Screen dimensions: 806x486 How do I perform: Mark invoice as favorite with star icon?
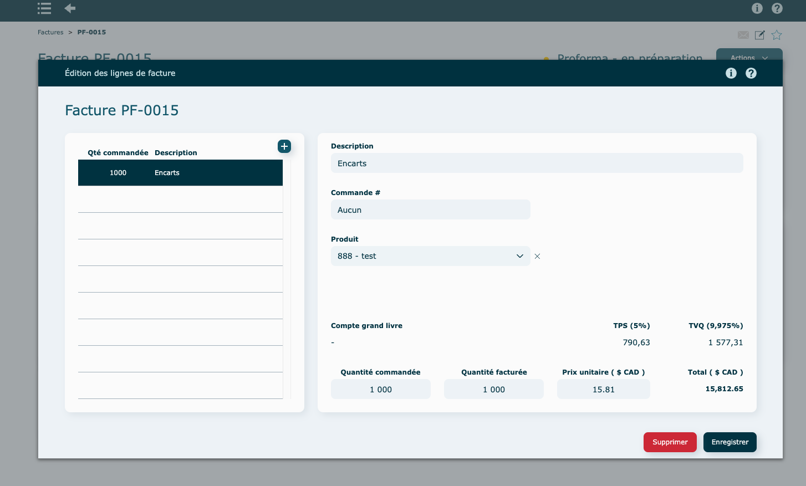coord(777,35)
